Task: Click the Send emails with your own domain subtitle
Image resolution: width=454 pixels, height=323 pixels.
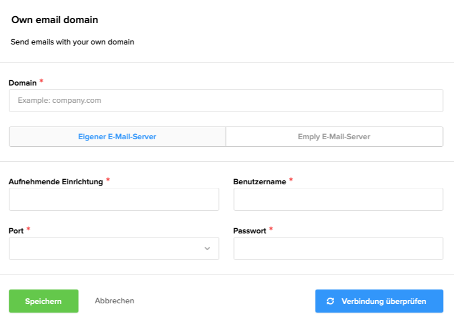Action: click(x=72, y=42)
